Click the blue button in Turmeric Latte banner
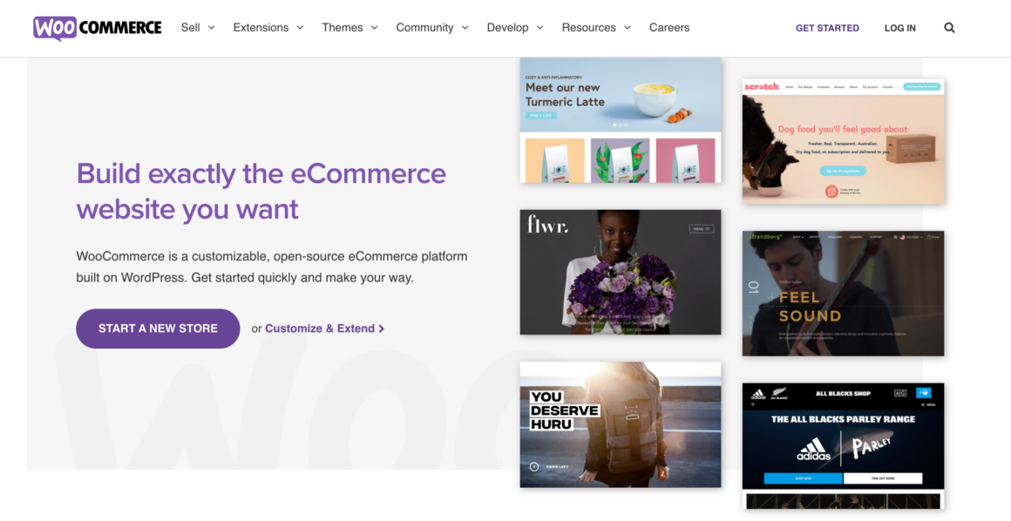Image resolution: width=1011 pixels, height=521 pixels. click(541, 115)
